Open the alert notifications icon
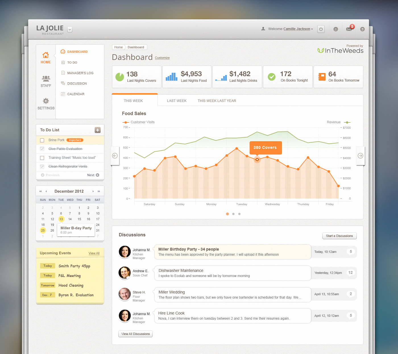This screenshot has width=398, height=354. click(x=336, y=29)
